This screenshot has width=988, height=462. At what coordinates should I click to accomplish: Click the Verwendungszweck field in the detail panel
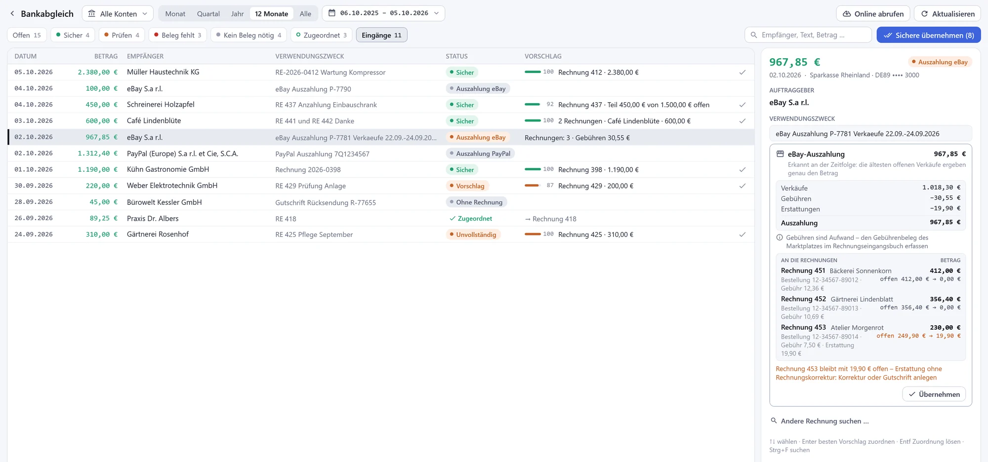870,134
